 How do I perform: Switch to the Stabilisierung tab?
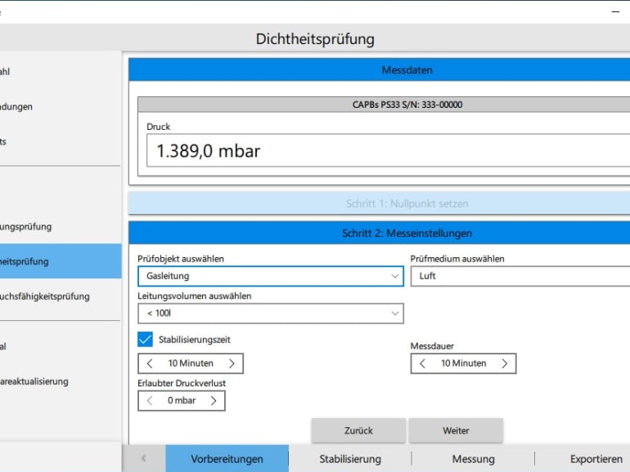pyautogui.click(x=350, y=459)
